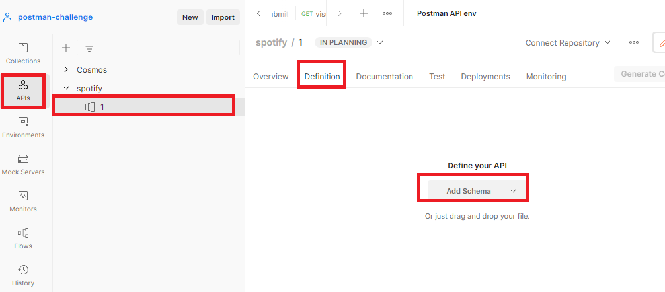
Task: Click the workspace user icon
Action: coord(7,17)
